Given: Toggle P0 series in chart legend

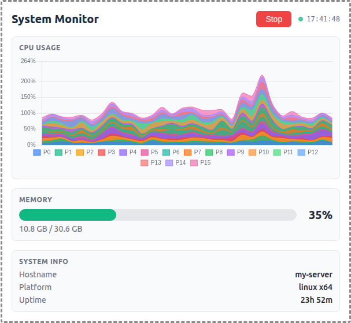Looking at the screenshot, I should (x=42, y=152).
